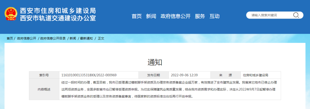310x109 pixels.
Task: Click the national emblem logo
Action: (11, 14)
